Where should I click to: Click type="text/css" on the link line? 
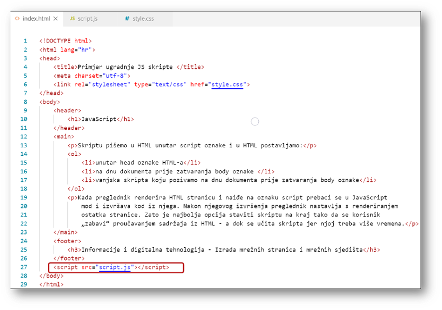click(x=161, y=84)
